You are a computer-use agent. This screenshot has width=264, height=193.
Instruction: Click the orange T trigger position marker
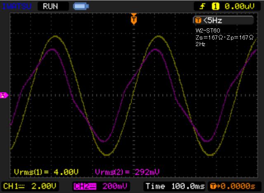click(134, 19)
